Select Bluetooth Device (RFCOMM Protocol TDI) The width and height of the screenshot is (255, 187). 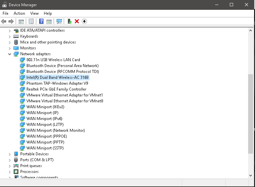tap(63, 72)
